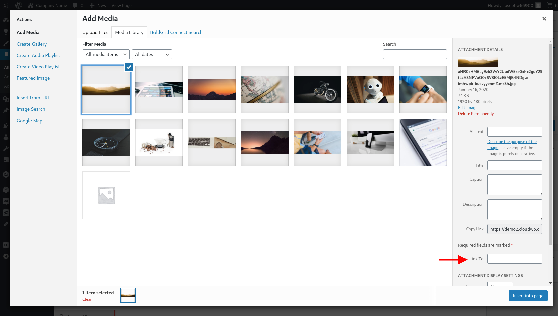Uncheck the selected mountain image
Image resolution: width=558 pixels, height=316 pixels.
(129, 67)
